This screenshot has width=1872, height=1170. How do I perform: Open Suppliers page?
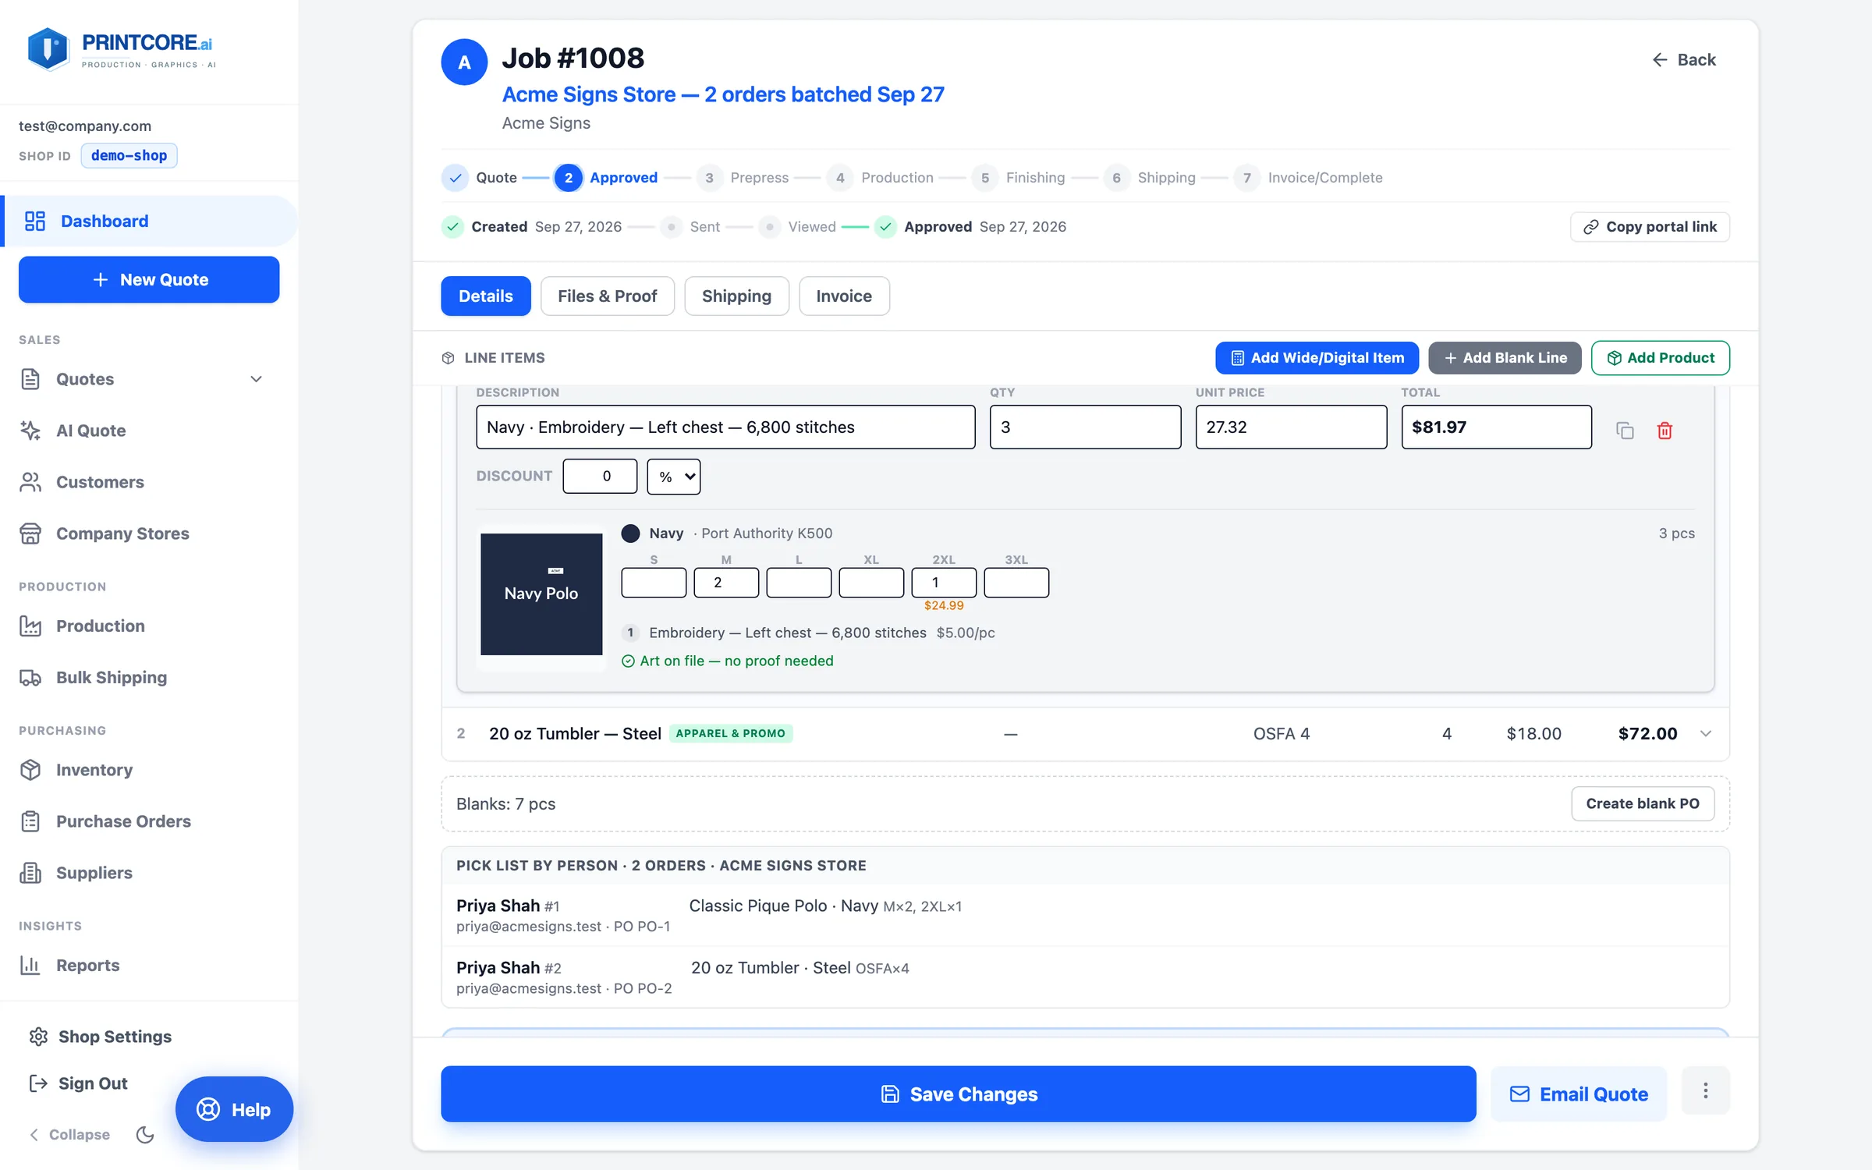pyautogui.click(x=94, y=873)
